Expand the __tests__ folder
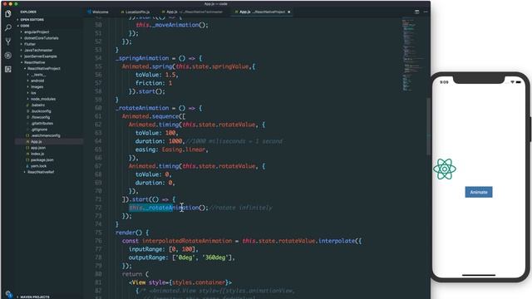This screenshot has width=532, height=299. [37, 75]
